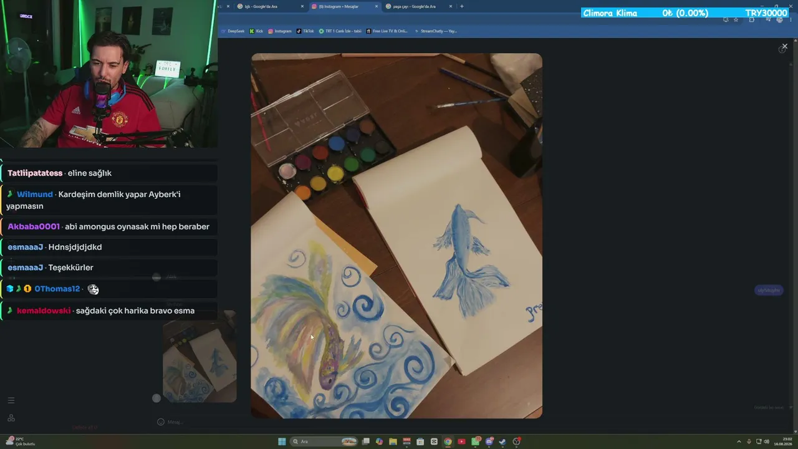Image resolution: width=798 pixels, height=449 pixels.
Task: Open OBS Studio from the taskbar
Action: pos(516,442)
